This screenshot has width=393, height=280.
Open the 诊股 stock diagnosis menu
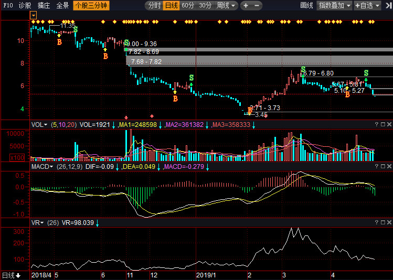point(25,5)
